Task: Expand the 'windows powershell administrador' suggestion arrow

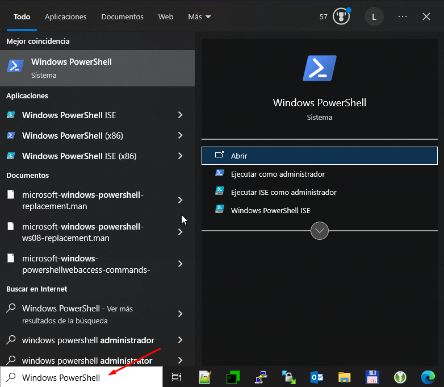Action: (181, 340)
